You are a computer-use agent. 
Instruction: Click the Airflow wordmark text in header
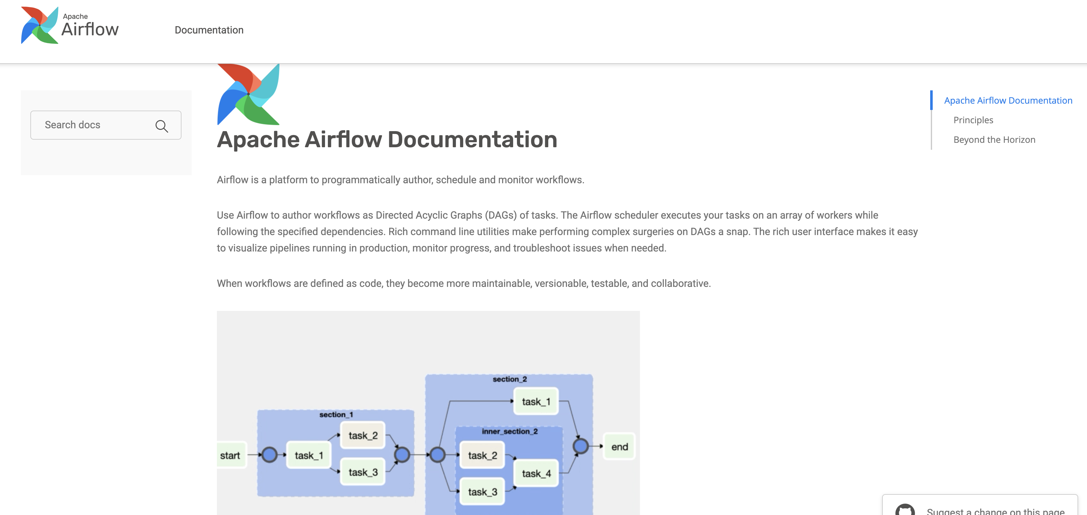90,29
